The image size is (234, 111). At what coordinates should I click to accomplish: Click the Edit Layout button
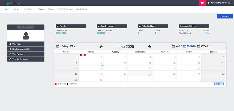(225, 16)
